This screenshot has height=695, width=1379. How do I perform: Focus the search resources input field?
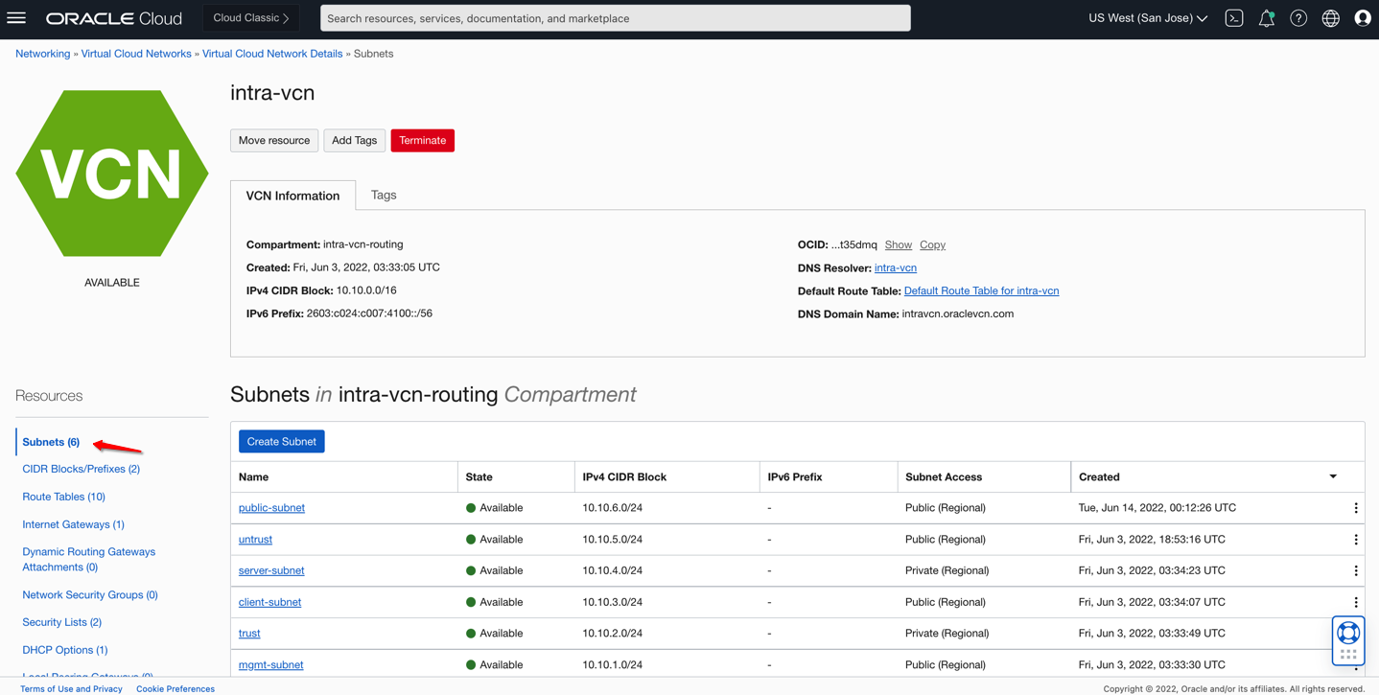click(615, 18)
